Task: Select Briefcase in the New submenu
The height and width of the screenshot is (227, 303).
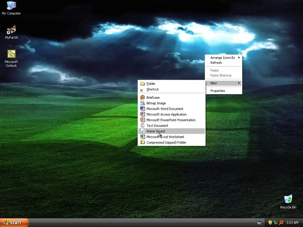Action: [172, 98]
